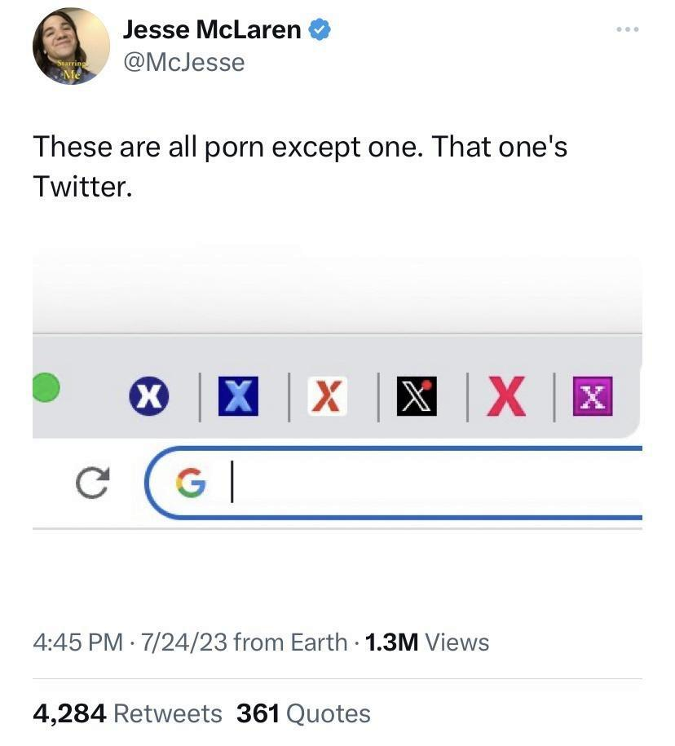Switch to the round dark-blue X tab
The width and height of the screenshot is (675, 746).
[149, 396]
